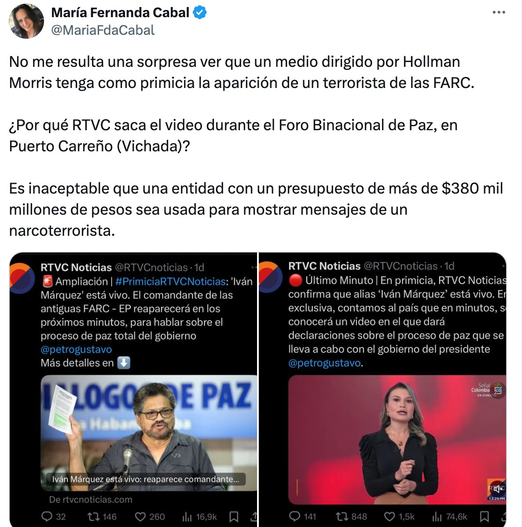Click the reply icon showing 32 comments

(47, 516)
